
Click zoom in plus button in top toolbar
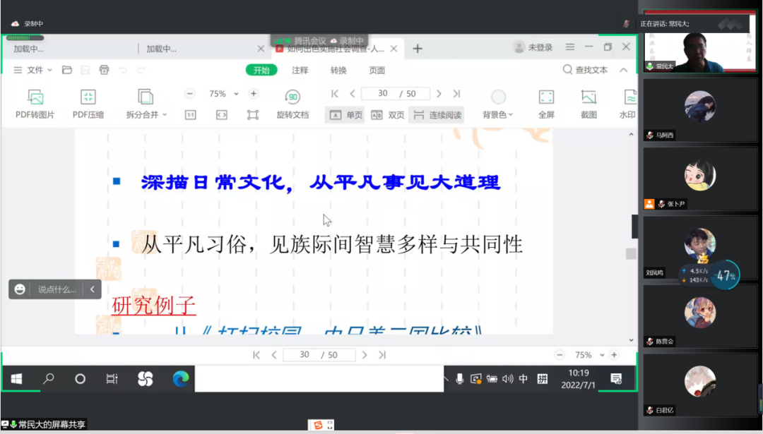[253, 94]
